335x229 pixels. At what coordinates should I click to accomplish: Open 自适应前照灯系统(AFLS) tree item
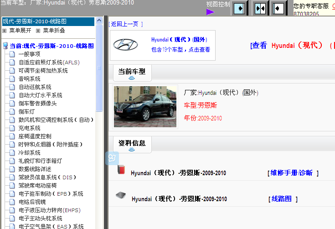point(49,62)
